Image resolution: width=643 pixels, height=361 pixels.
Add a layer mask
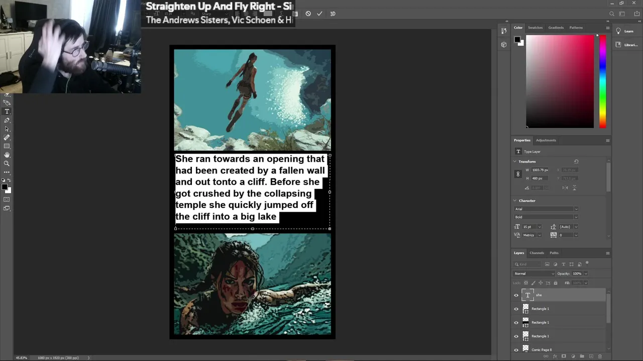(564, 356)
